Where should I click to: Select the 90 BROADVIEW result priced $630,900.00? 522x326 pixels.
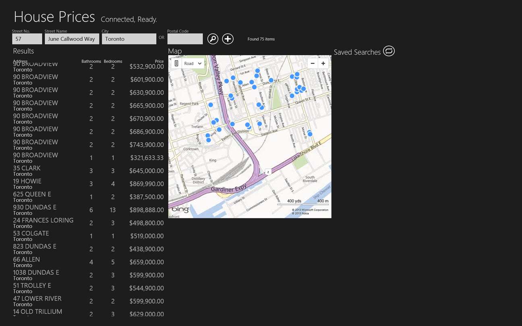click(88, 93)
